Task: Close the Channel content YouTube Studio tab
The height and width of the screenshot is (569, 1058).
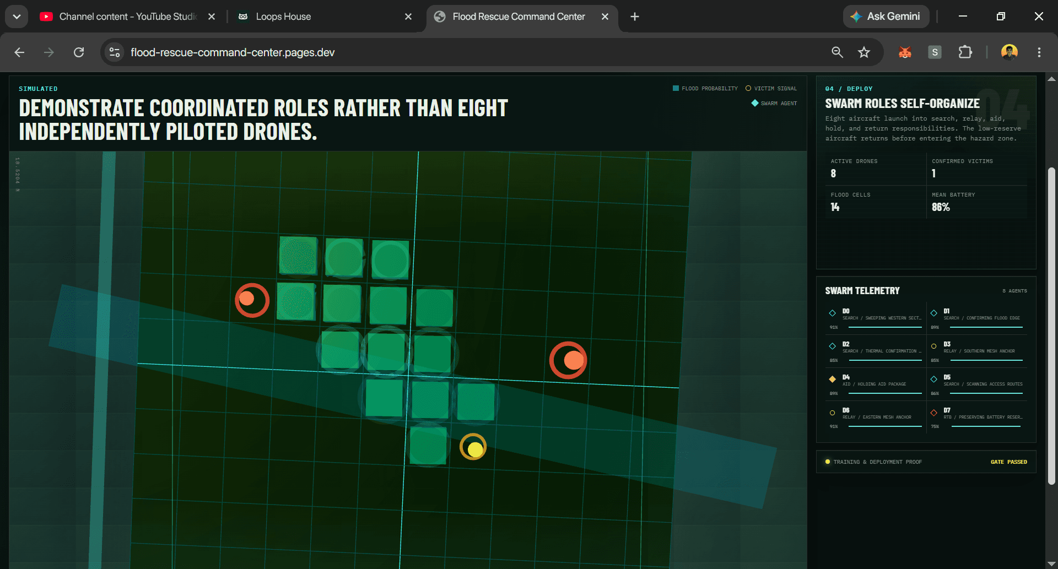Action: pos(212,17)
